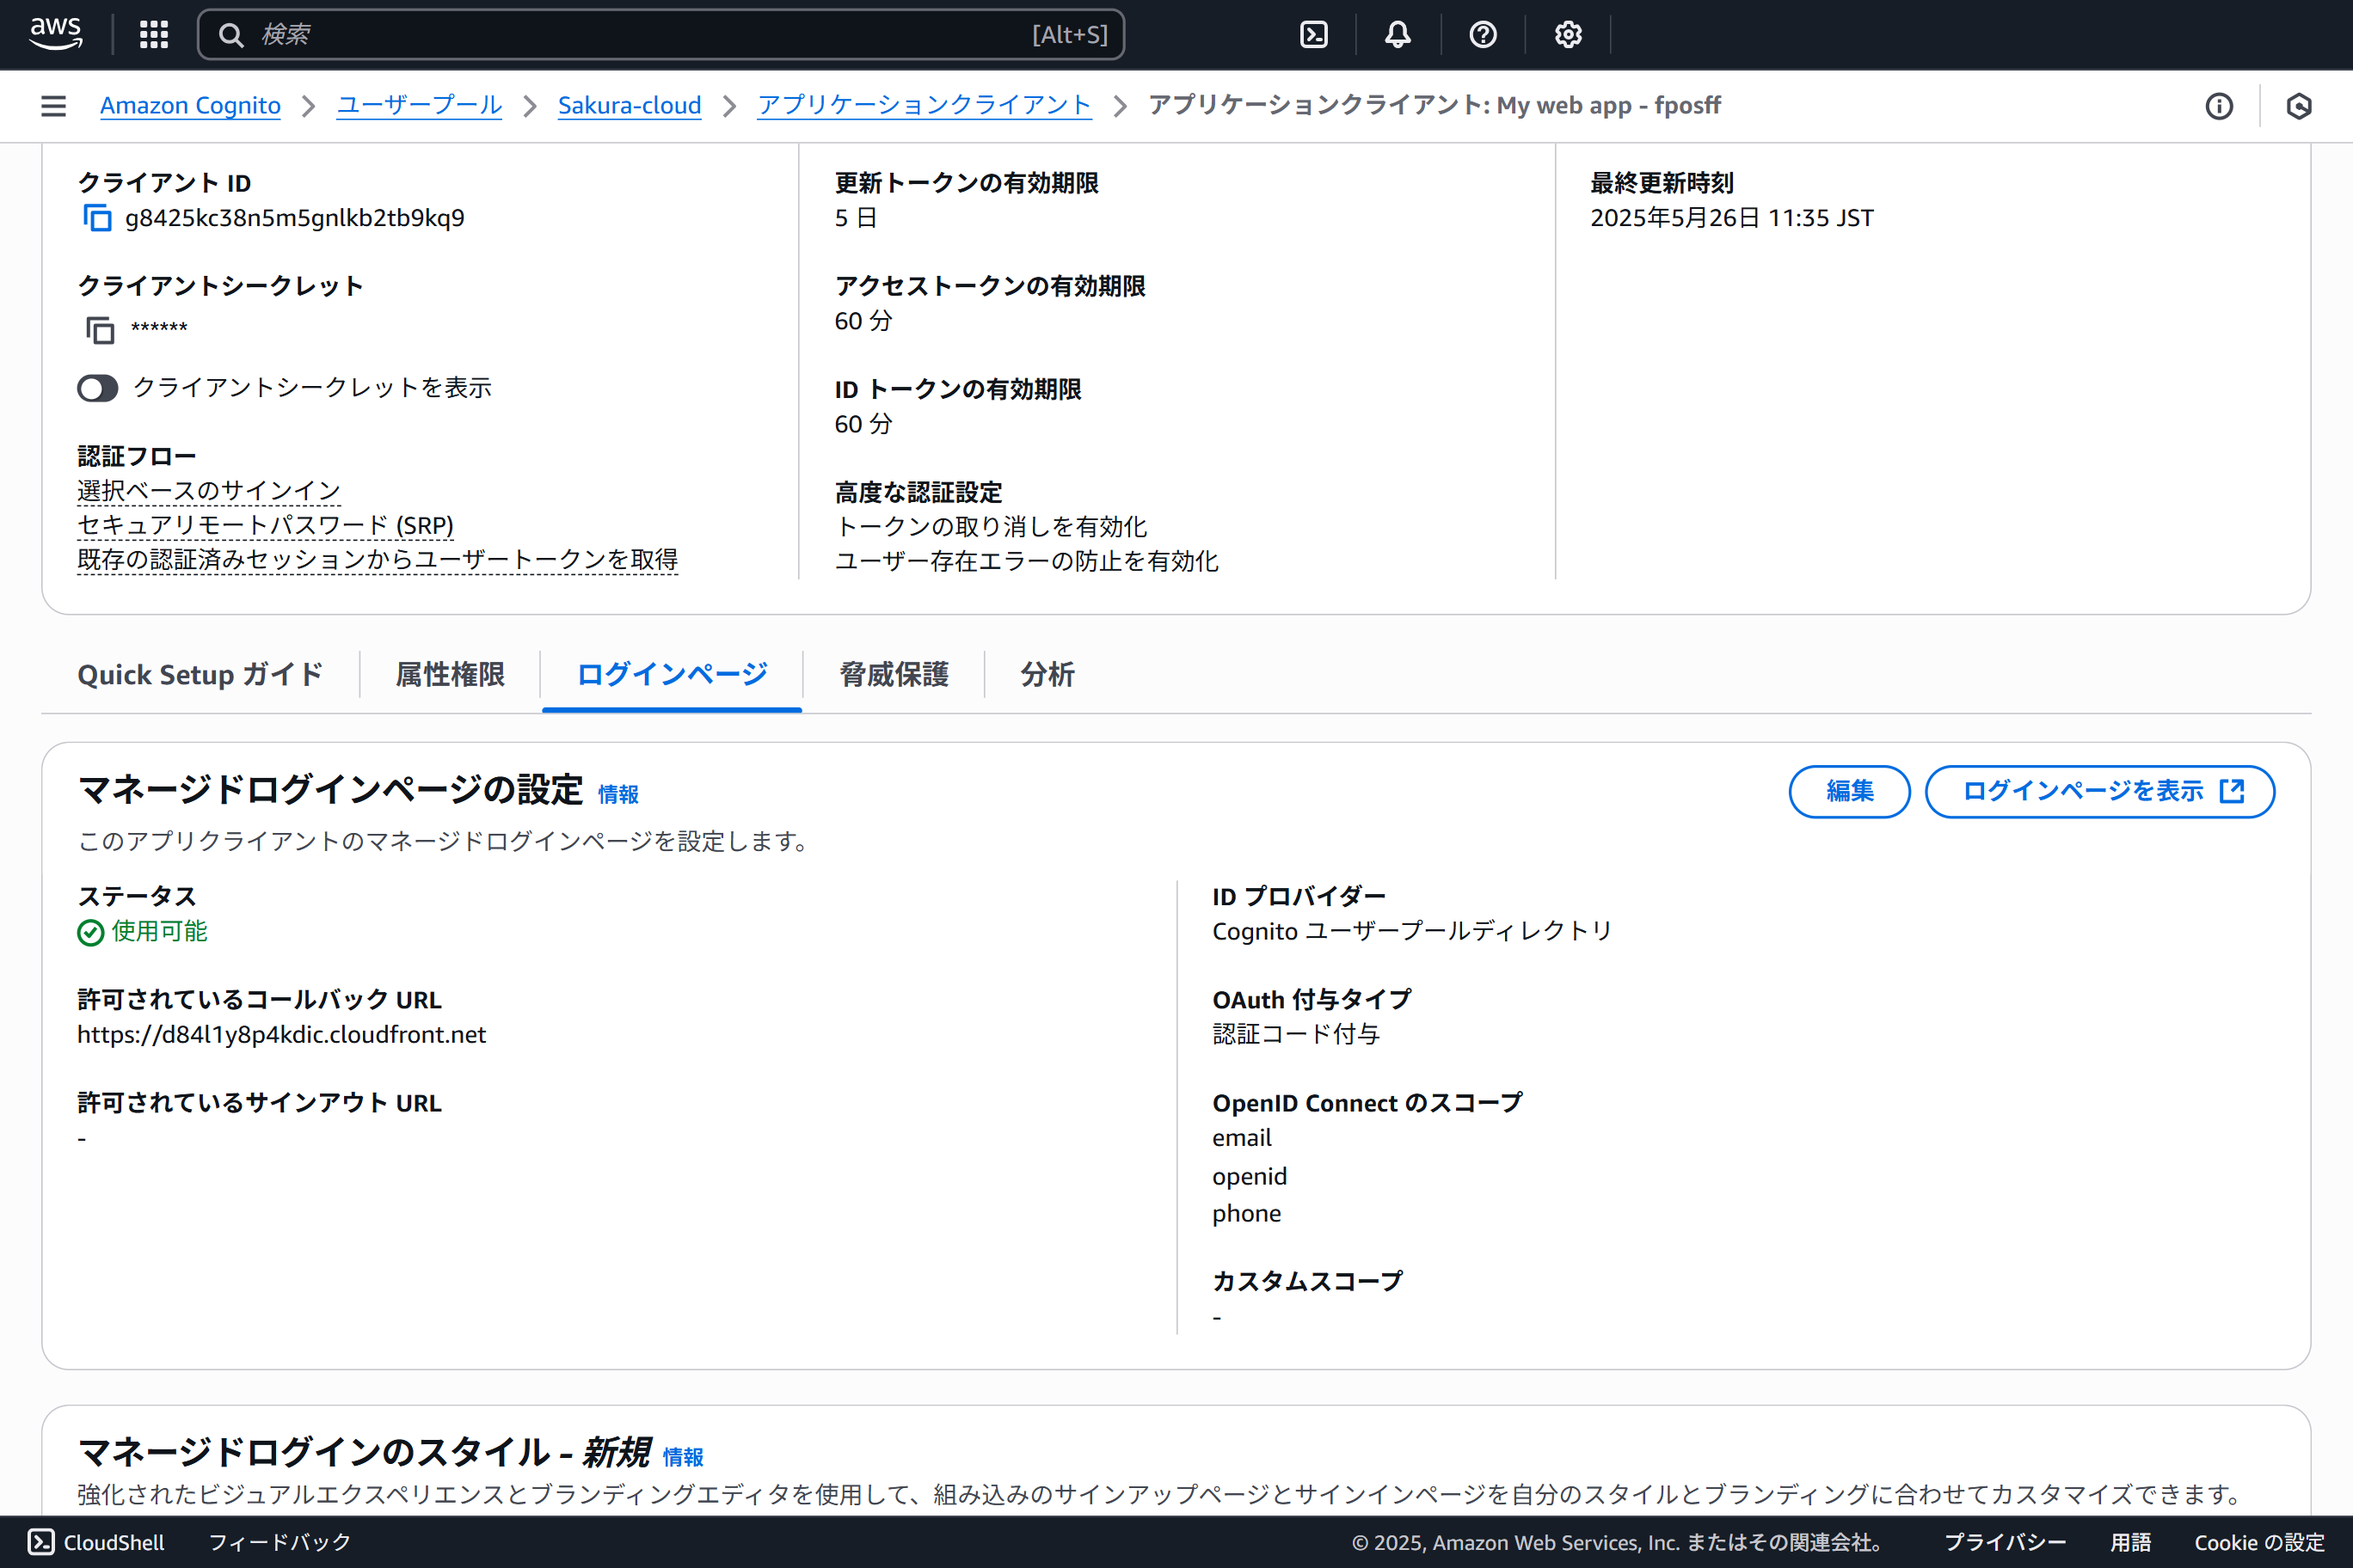This screenshot has height=1568, width=2353.
Task: Open the AWS services grid menu
Action: coord(153,35)
